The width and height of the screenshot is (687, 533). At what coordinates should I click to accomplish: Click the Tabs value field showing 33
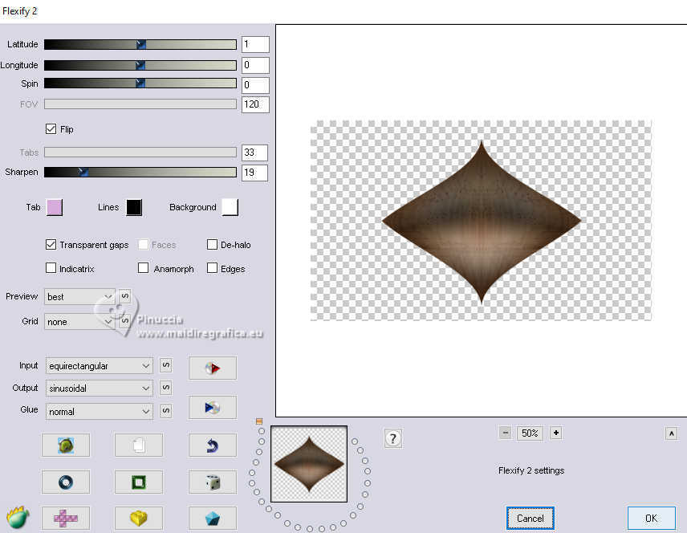(x=254, y=153)
